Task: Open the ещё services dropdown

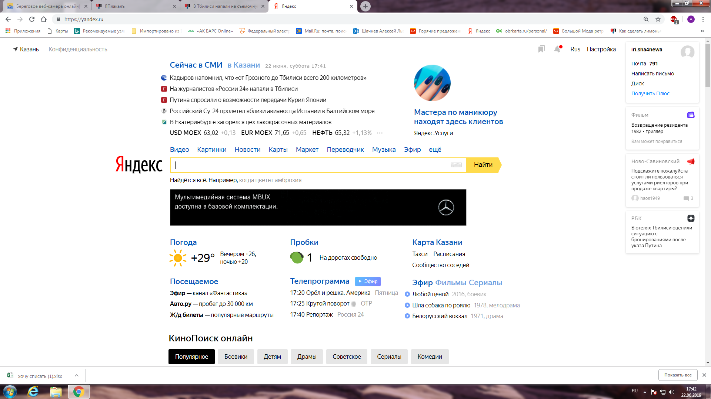Action: click(x=435, y=150)
